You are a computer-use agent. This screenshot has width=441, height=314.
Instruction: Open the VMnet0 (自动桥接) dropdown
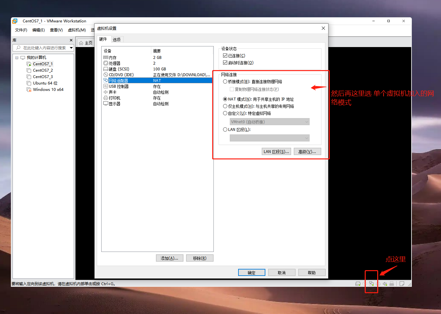[270, 122]
